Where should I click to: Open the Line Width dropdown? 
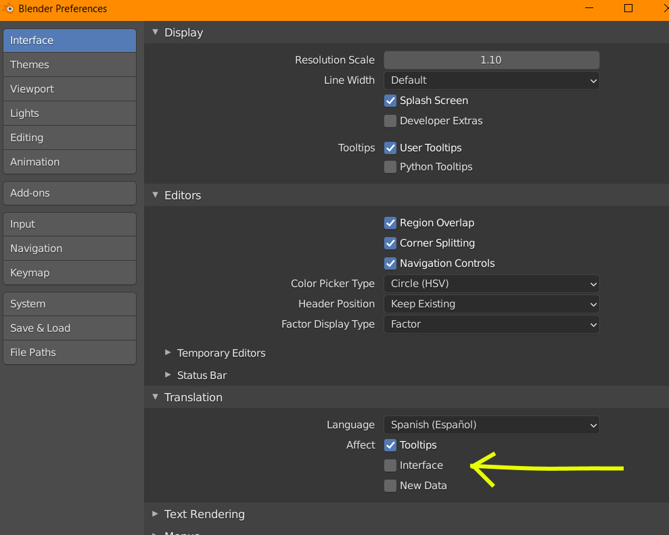(x=491, y=80)
